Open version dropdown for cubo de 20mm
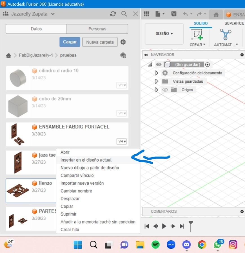This screenshot has width=245, height=253. (122, 113)
